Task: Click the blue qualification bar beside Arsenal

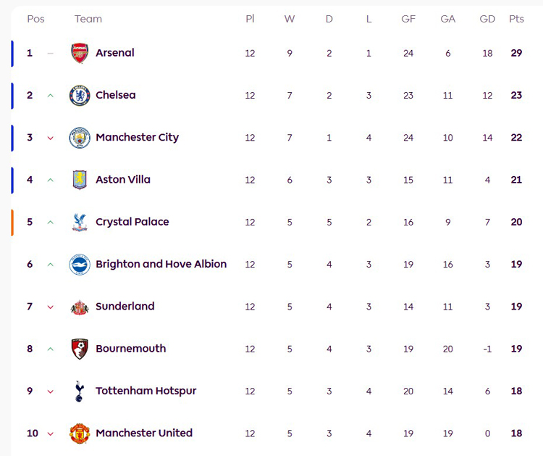Action: (12, 53)
